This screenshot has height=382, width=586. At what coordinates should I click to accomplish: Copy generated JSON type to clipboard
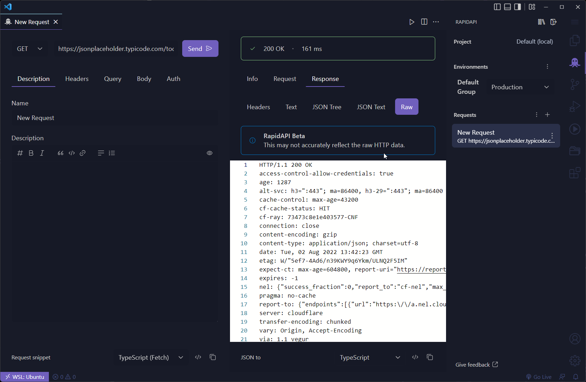coord(430,357)
